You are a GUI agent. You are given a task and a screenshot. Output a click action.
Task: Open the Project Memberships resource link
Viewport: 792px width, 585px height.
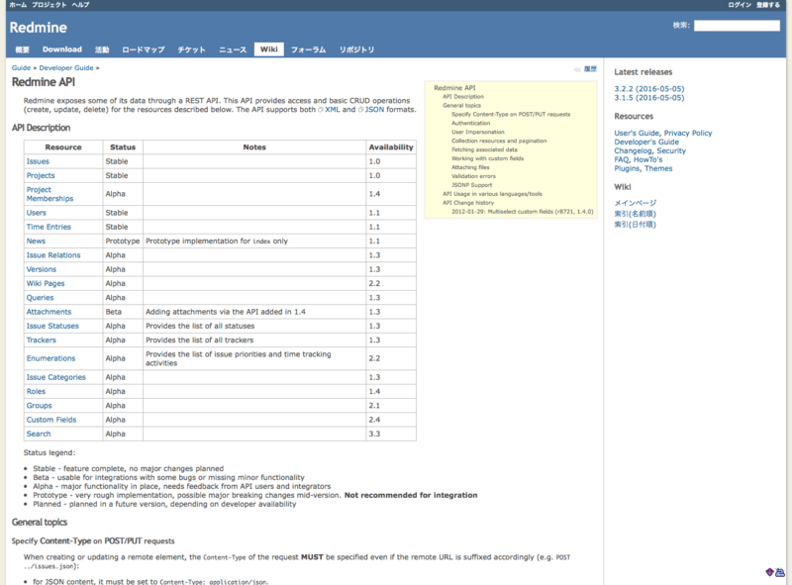point(49,194)
